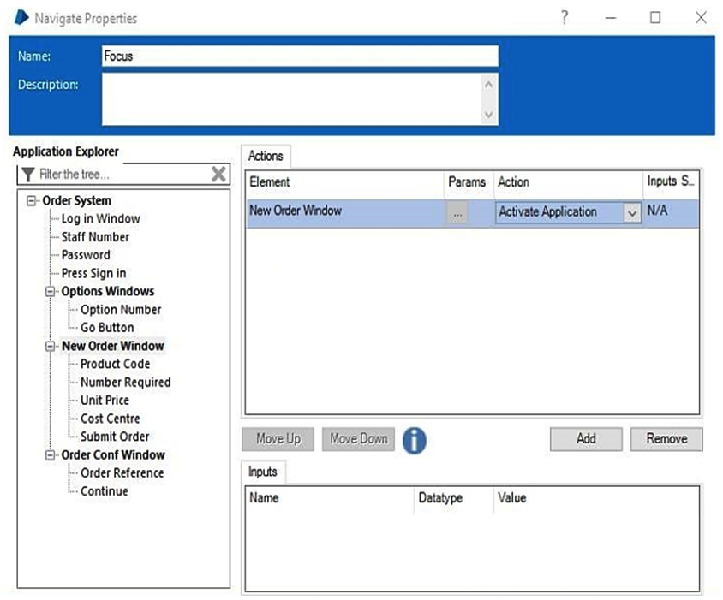
Task: Open help with the question mark icon
Action: coord(565,17)
